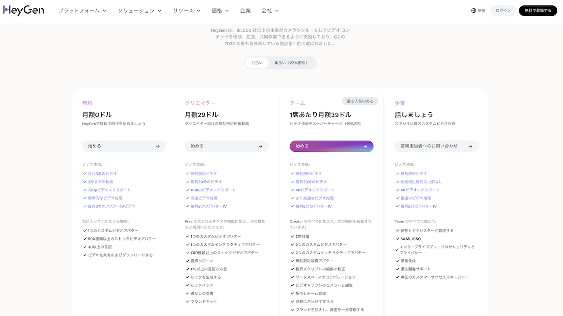Click checkmark beside 1080pビデオエクスポート

[187, 190]
